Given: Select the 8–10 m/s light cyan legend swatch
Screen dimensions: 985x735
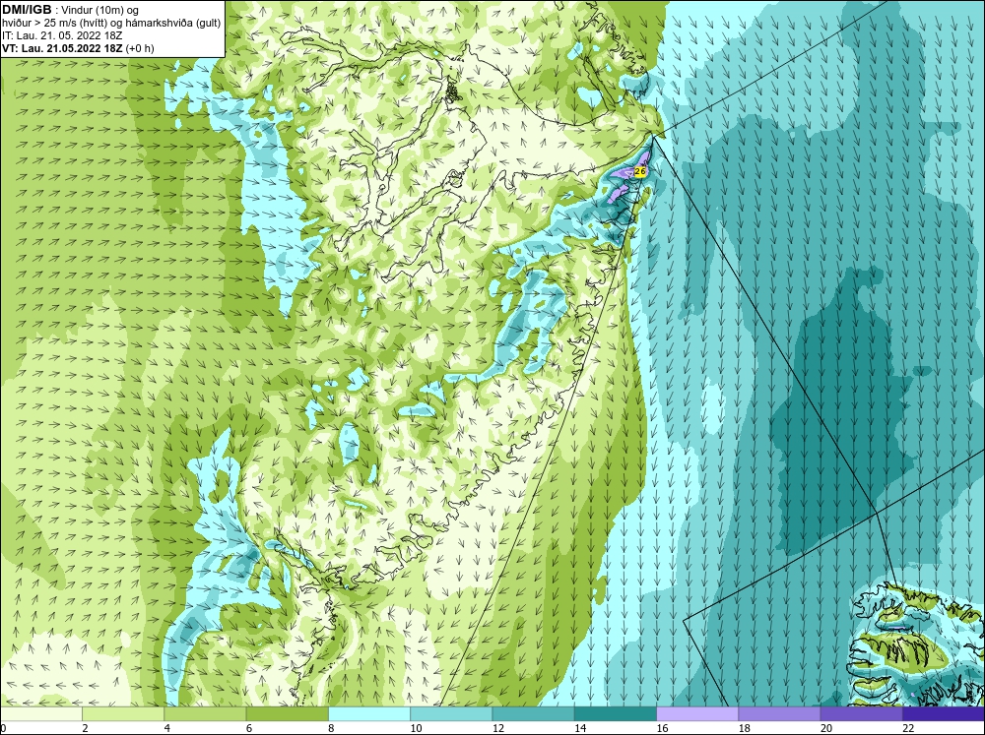Looking at the screenshot, I should [369, 714].
